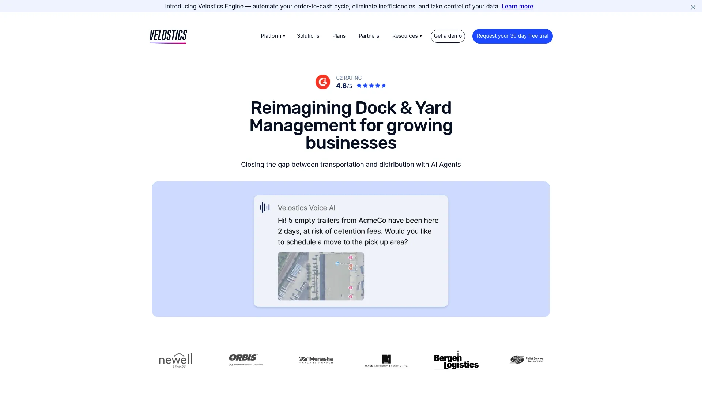Click the Voice AI message about empty trailers
Screen dimensions: 702x395
pos(358,231)
